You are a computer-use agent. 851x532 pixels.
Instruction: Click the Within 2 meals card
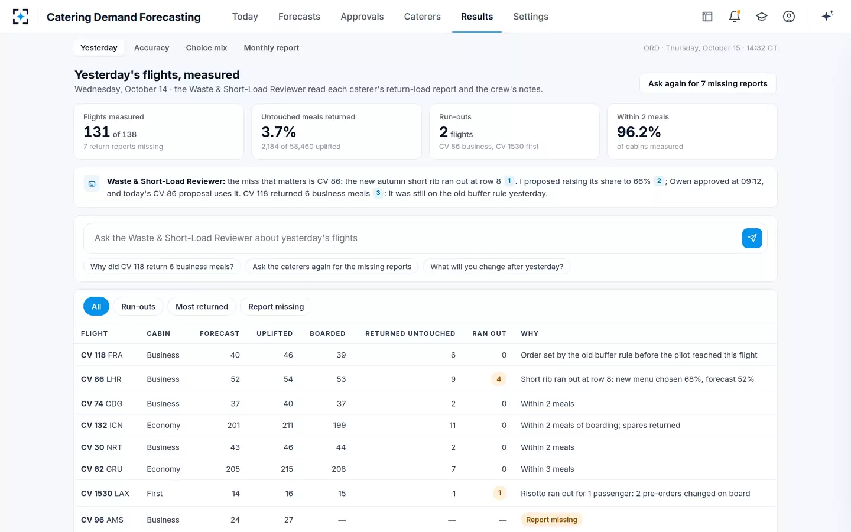[692, 132]
